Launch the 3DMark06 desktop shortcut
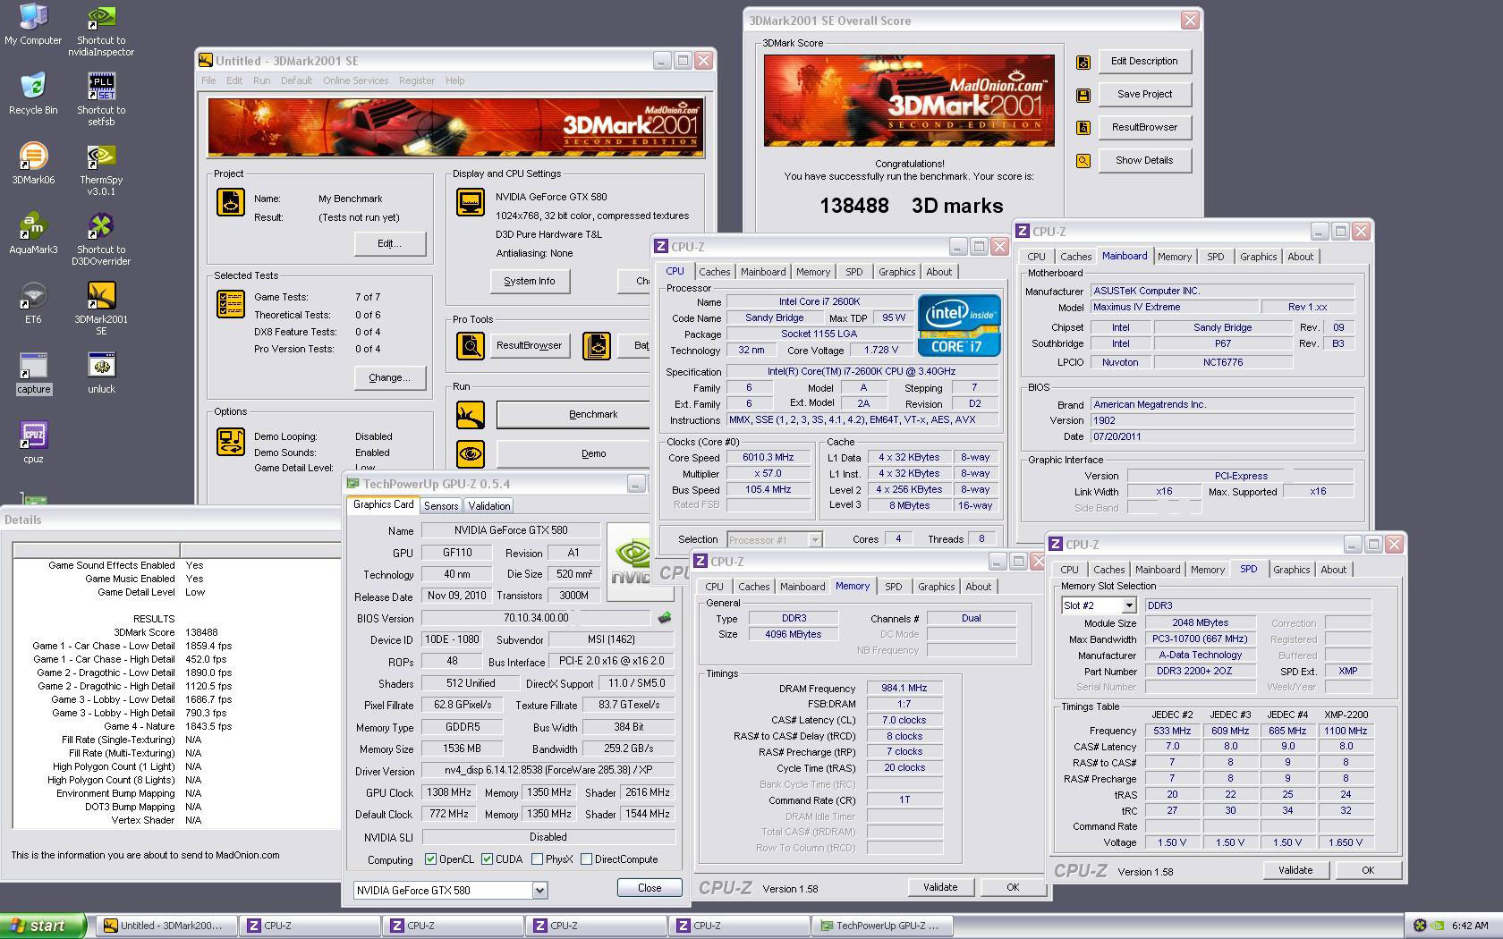1503x939 pixels. (33, 164)
